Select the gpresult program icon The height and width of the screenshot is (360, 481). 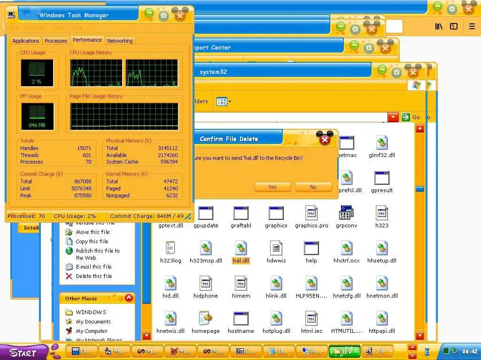point(381,178)
